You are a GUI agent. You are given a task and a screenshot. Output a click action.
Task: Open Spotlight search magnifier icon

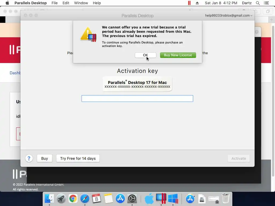(x=258, y=3)
